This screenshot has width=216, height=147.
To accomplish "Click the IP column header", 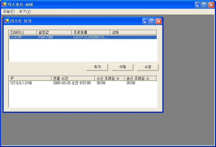I will pos(30,78).
